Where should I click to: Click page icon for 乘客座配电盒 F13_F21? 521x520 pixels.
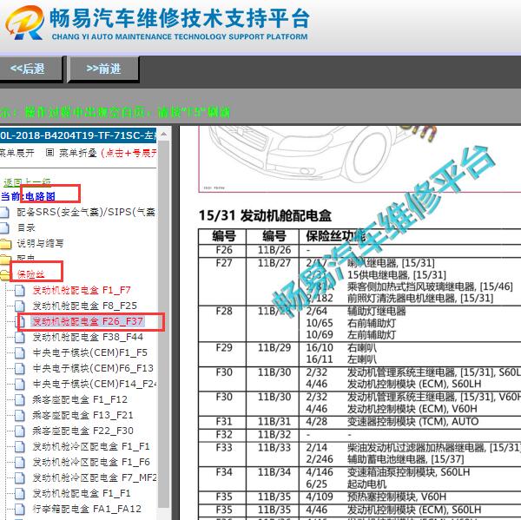point(20,415)
